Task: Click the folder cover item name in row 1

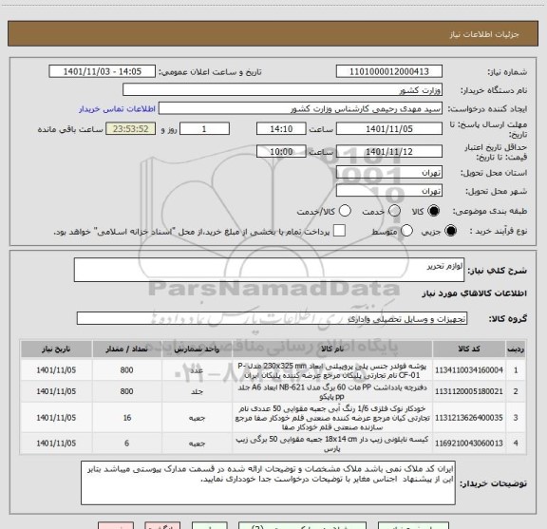Action: (x=332, y=370)
